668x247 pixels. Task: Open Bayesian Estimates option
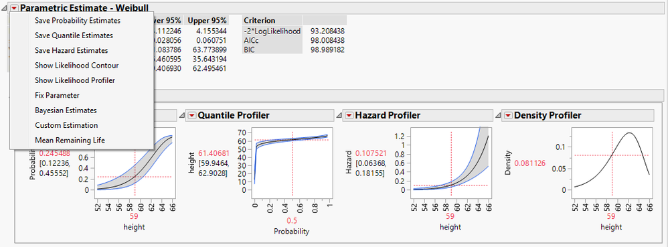(66, 110)
